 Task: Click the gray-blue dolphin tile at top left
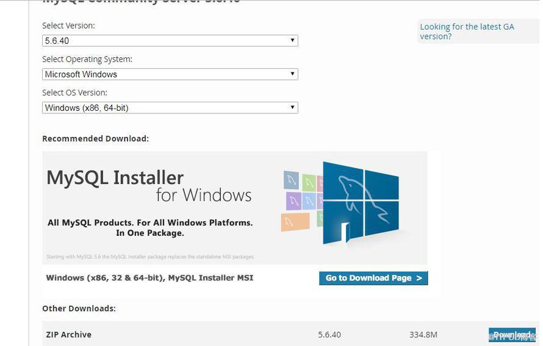291,180
